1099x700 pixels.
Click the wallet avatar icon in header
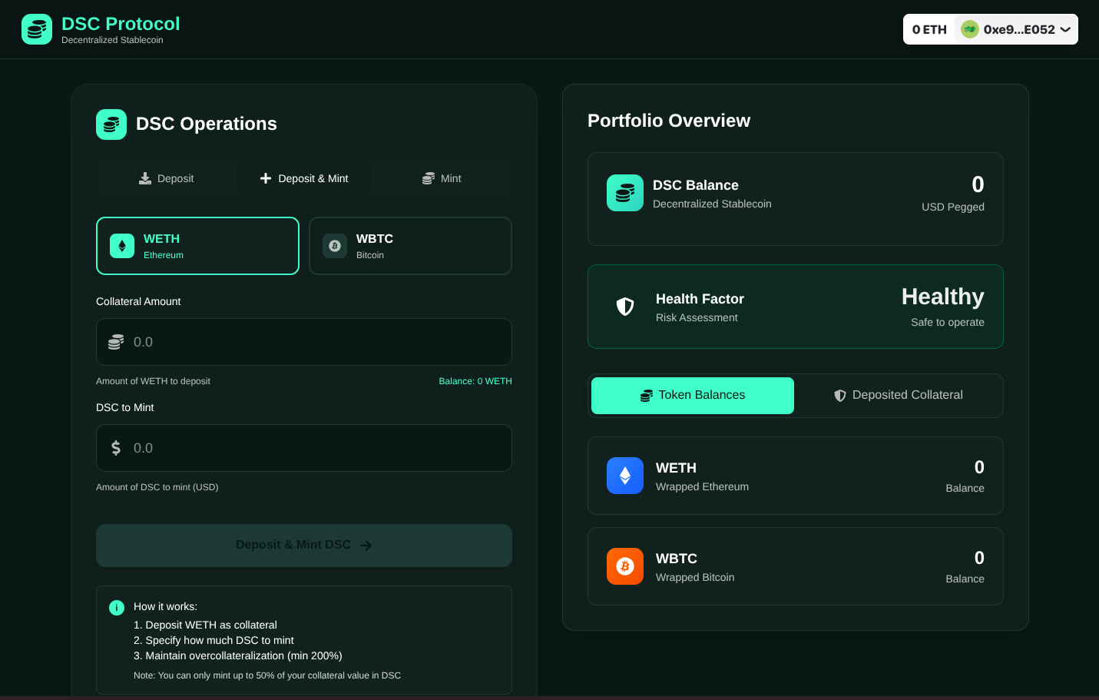tap(970, 29)
